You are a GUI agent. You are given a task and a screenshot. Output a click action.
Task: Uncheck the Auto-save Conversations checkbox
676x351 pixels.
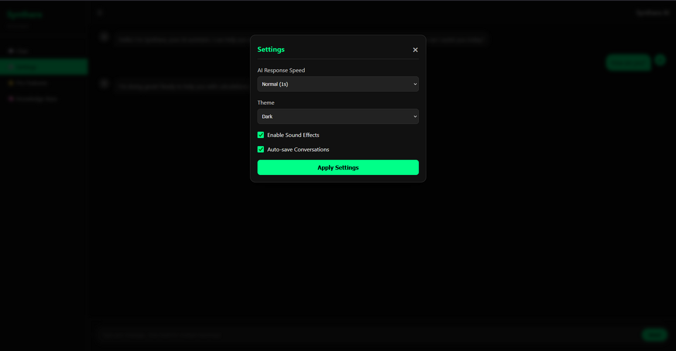click(x=261, y=149)
